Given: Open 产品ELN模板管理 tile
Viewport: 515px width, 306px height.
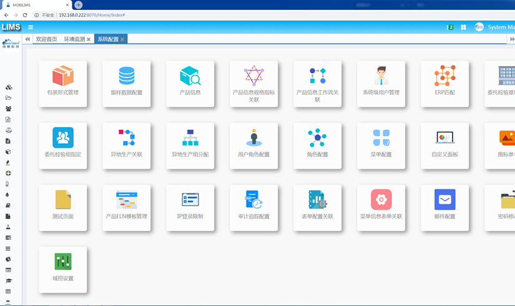Looking at the screenshot, I should pos(127,208).
